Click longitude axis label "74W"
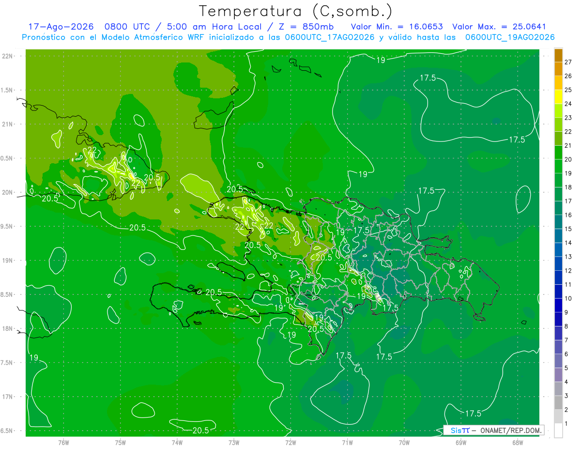Image resolution: width=581 pixels, height=449 pixels. point(177,443)
